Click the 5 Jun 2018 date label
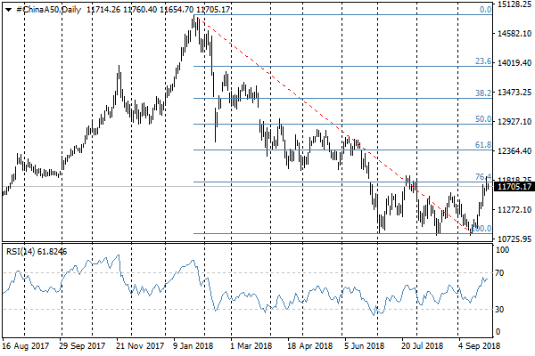Screen dimensions: 535x356 363,344
